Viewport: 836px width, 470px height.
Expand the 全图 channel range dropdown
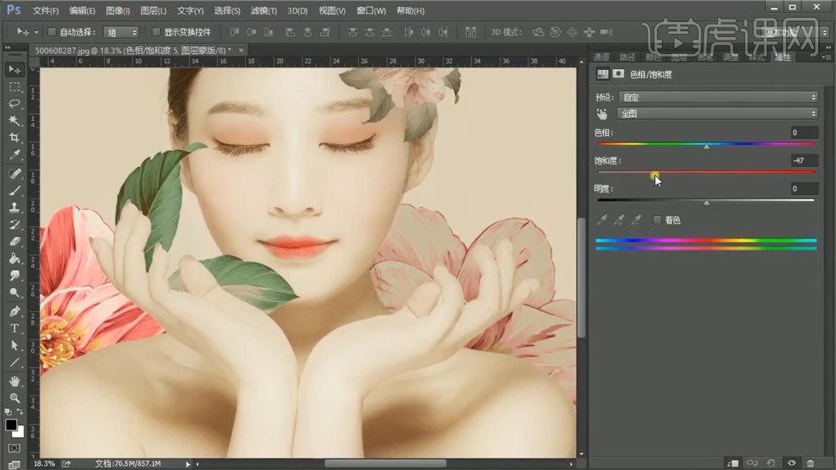coord(718,113)
